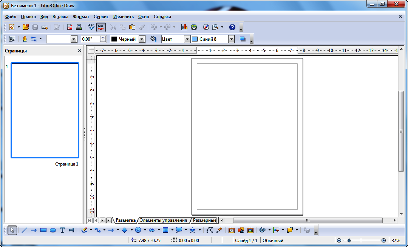Select the Stars shapes tool
This screenshot has width=408, height=247.
(193, 230)
